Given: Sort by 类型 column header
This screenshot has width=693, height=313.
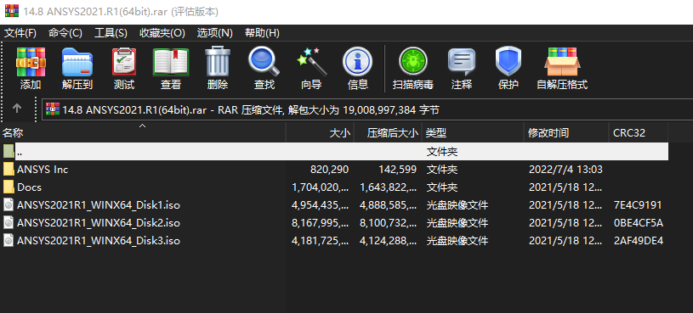Looking at the screenshot, I should coord(473,132).
